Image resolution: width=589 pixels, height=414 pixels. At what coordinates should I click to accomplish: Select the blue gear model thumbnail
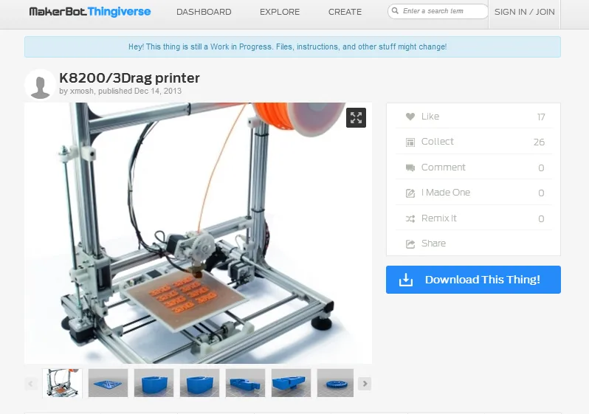click(335, 383)
